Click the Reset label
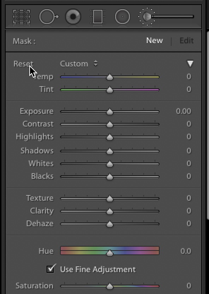This screenshot has width=209, height=294. (x=23, y=64)
